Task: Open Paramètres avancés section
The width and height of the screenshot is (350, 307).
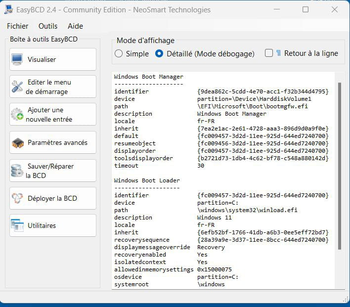Action: click(x=53, y=142)
